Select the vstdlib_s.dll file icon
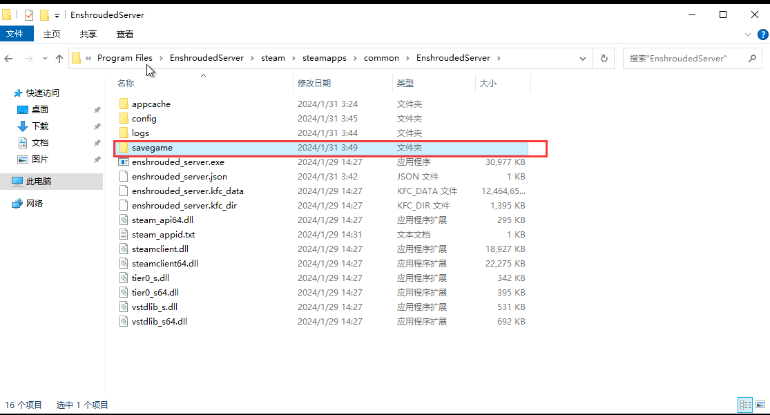The image size is (770, 415). 124,307
